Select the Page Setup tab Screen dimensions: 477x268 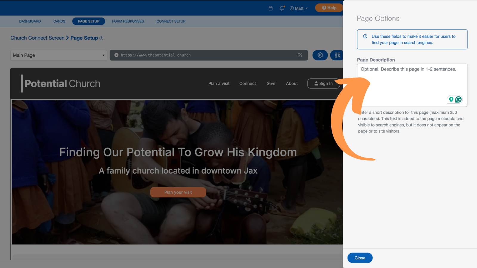coord(89,21)
